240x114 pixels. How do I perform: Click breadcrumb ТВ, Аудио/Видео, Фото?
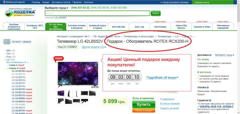(107, 36)
